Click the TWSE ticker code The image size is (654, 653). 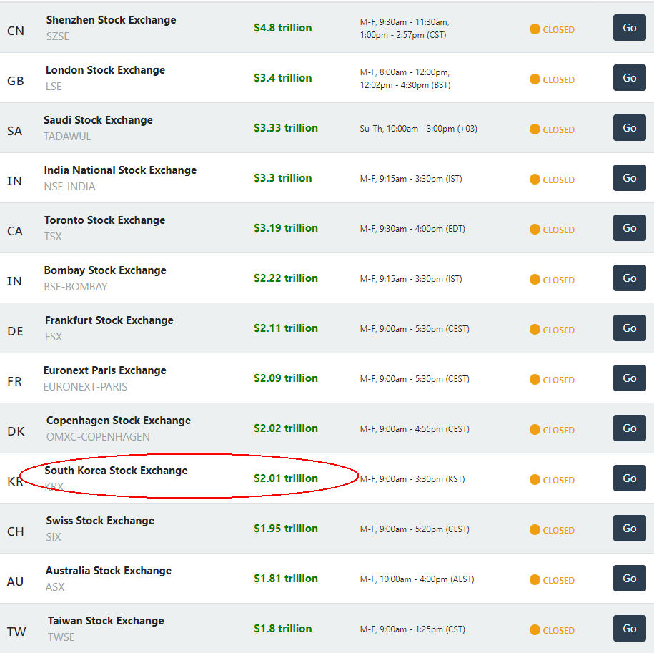[x=61, y=637]
